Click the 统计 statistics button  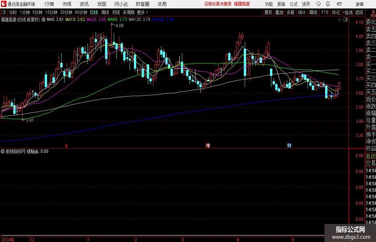[302, 12]
